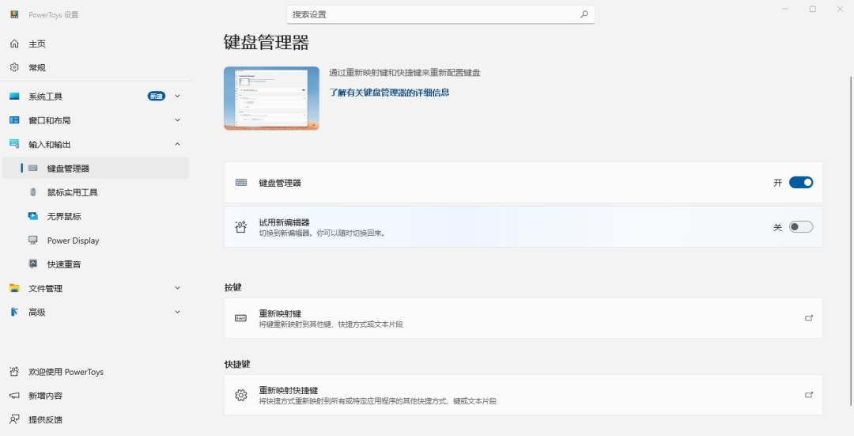Click the 输入和输出 keyboard icon
The width and height of the screenshot is (854, 436).
coord(15,145)
